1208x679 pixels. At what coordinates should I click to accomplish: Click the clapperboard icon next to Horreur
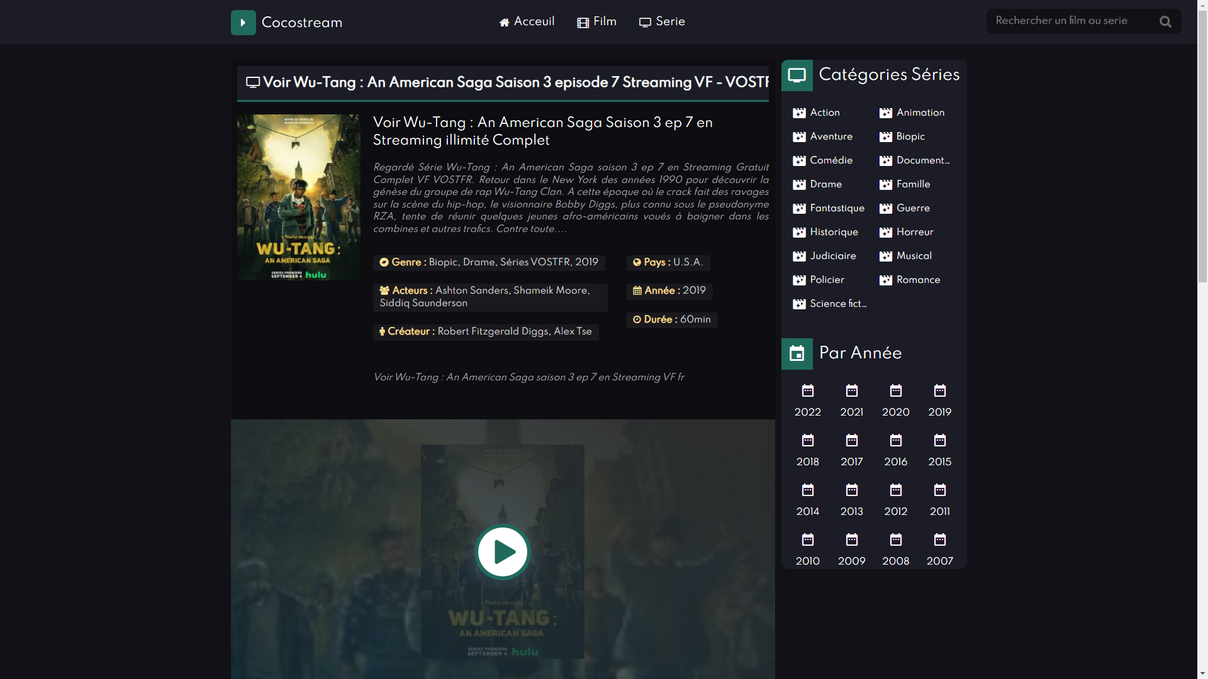(x=886, y=233)
